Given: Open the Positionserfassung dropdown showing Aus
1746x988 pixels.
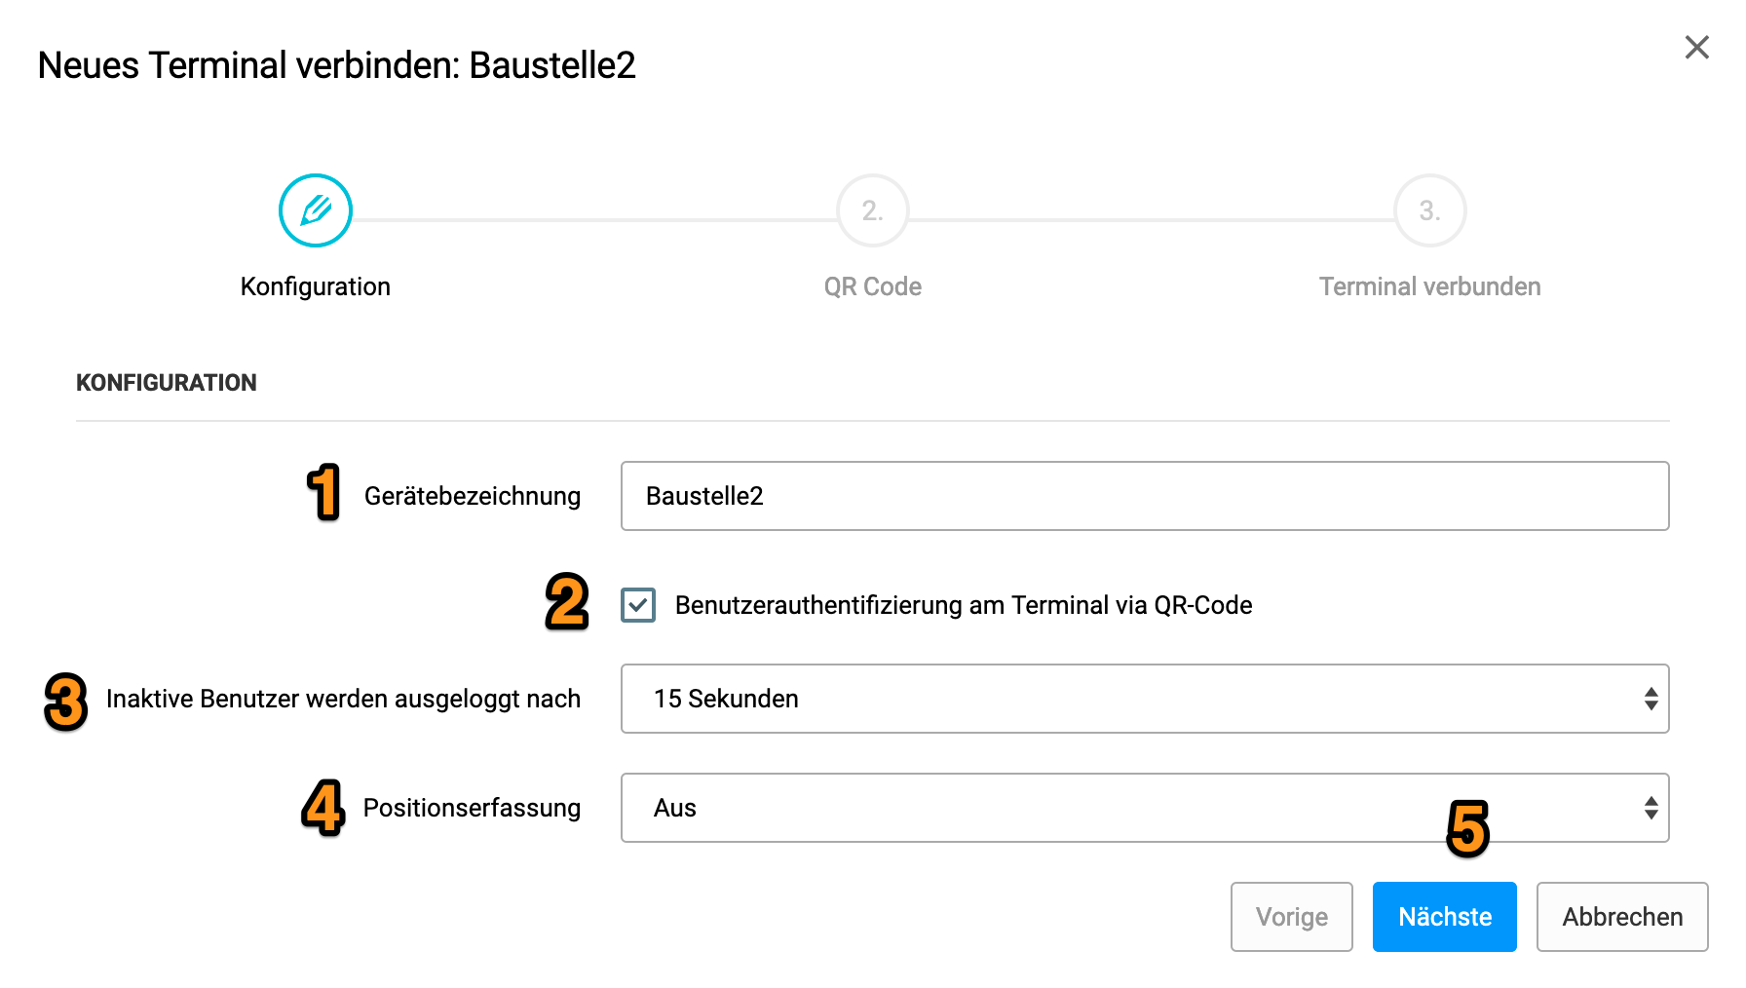Looking at the screenshot, I should (1145, 808).
